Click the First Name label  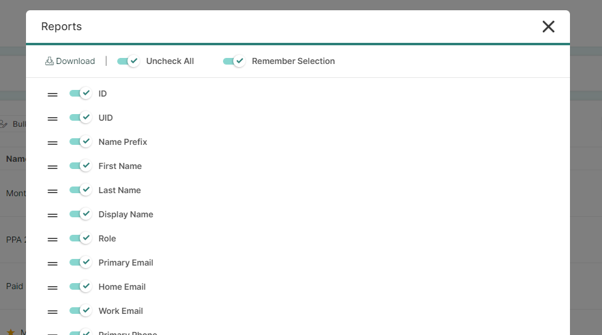[120, 166]
